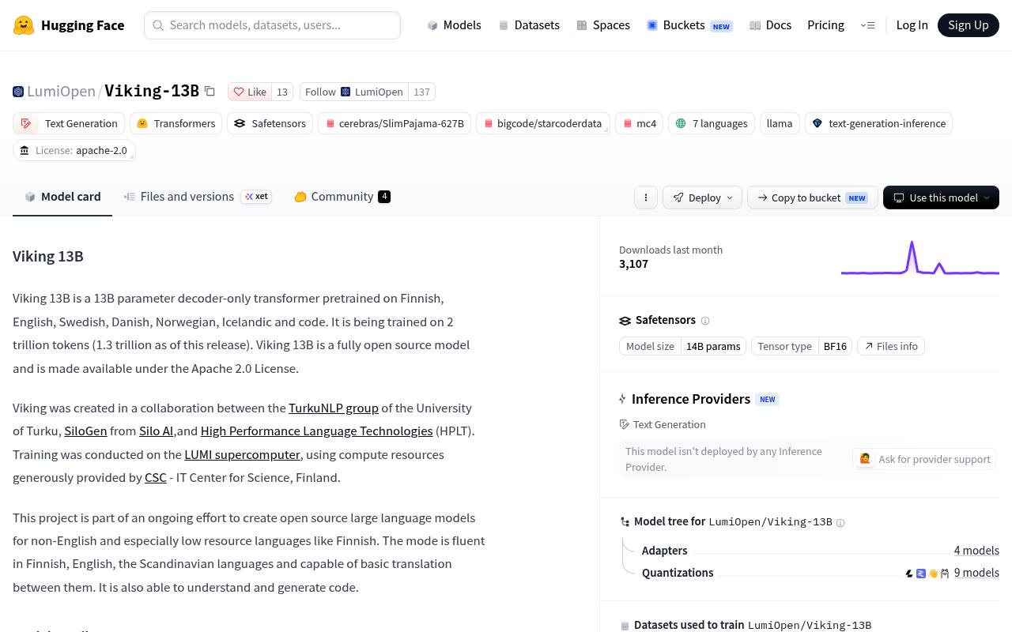Viewport: 1012px width, 632px height.
Task: Open the Pricing page
Action: tap(825, 25)
